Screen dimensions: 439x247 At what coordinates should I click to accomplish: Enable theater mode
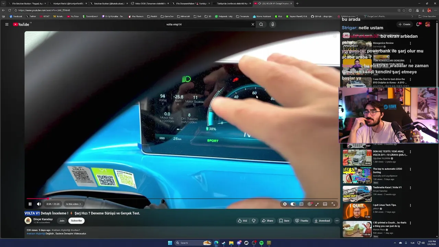[x=325, y=204]
